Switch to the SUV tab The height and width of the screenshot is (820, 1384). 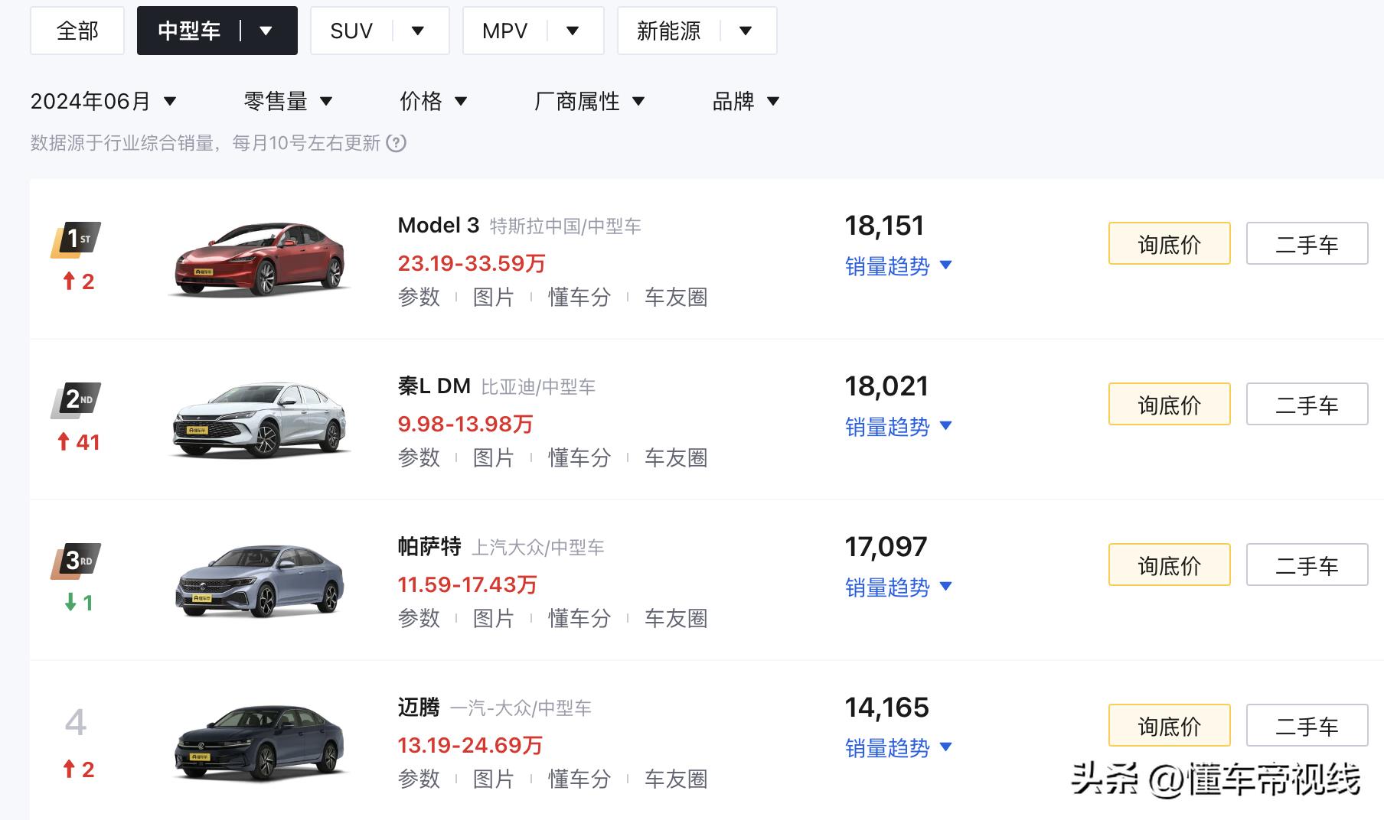[x=351, y=31]
